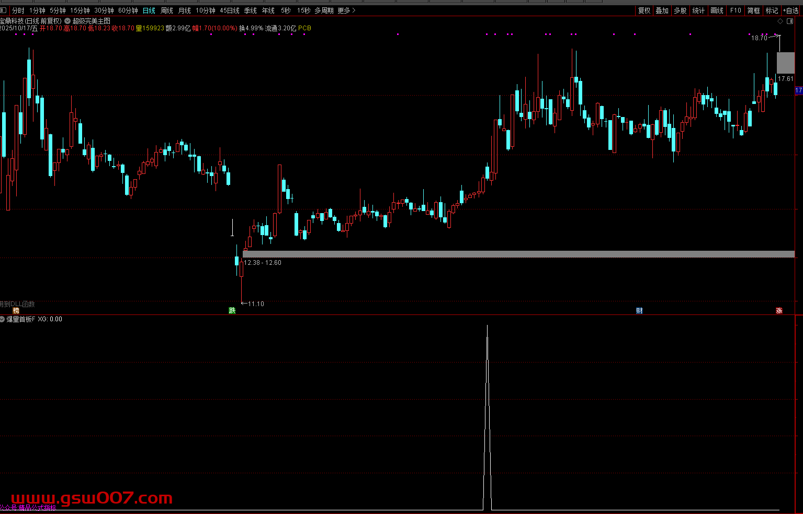803x514 pixels.
Task: Expand 更多 period options
Action: tap(346, 10)
